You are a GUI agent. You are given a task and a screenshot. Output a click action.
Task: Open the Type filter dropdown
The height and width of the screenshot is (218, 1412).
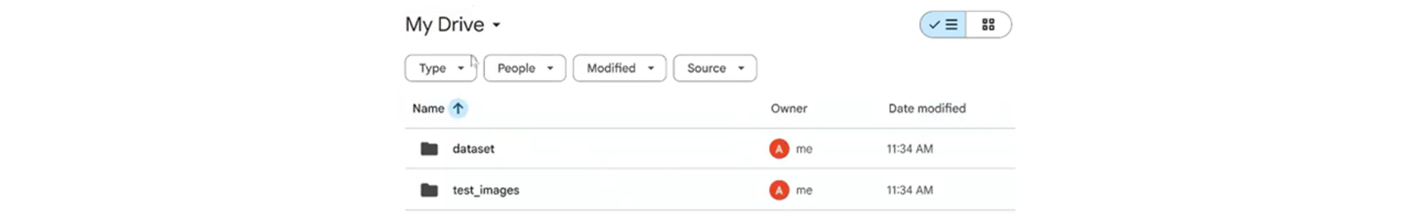[441, 69]
